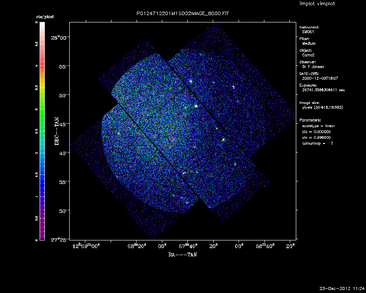Click the 56m40s right ascension label
The width and height of the screenshot is (366, 293).
tap(265, 246)
